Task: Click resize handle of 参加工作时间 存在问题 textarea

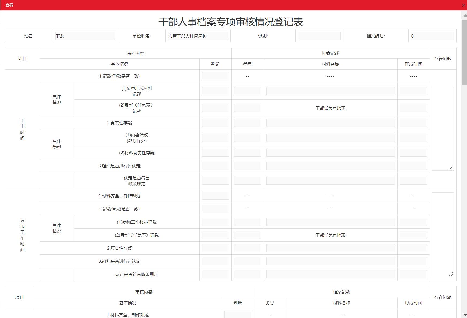Action: coord(451,274)
